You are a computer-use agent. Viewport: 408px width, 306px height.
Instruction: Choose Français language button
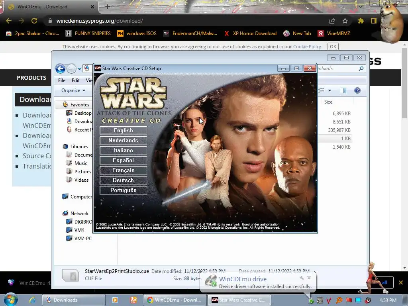point(124,170)
